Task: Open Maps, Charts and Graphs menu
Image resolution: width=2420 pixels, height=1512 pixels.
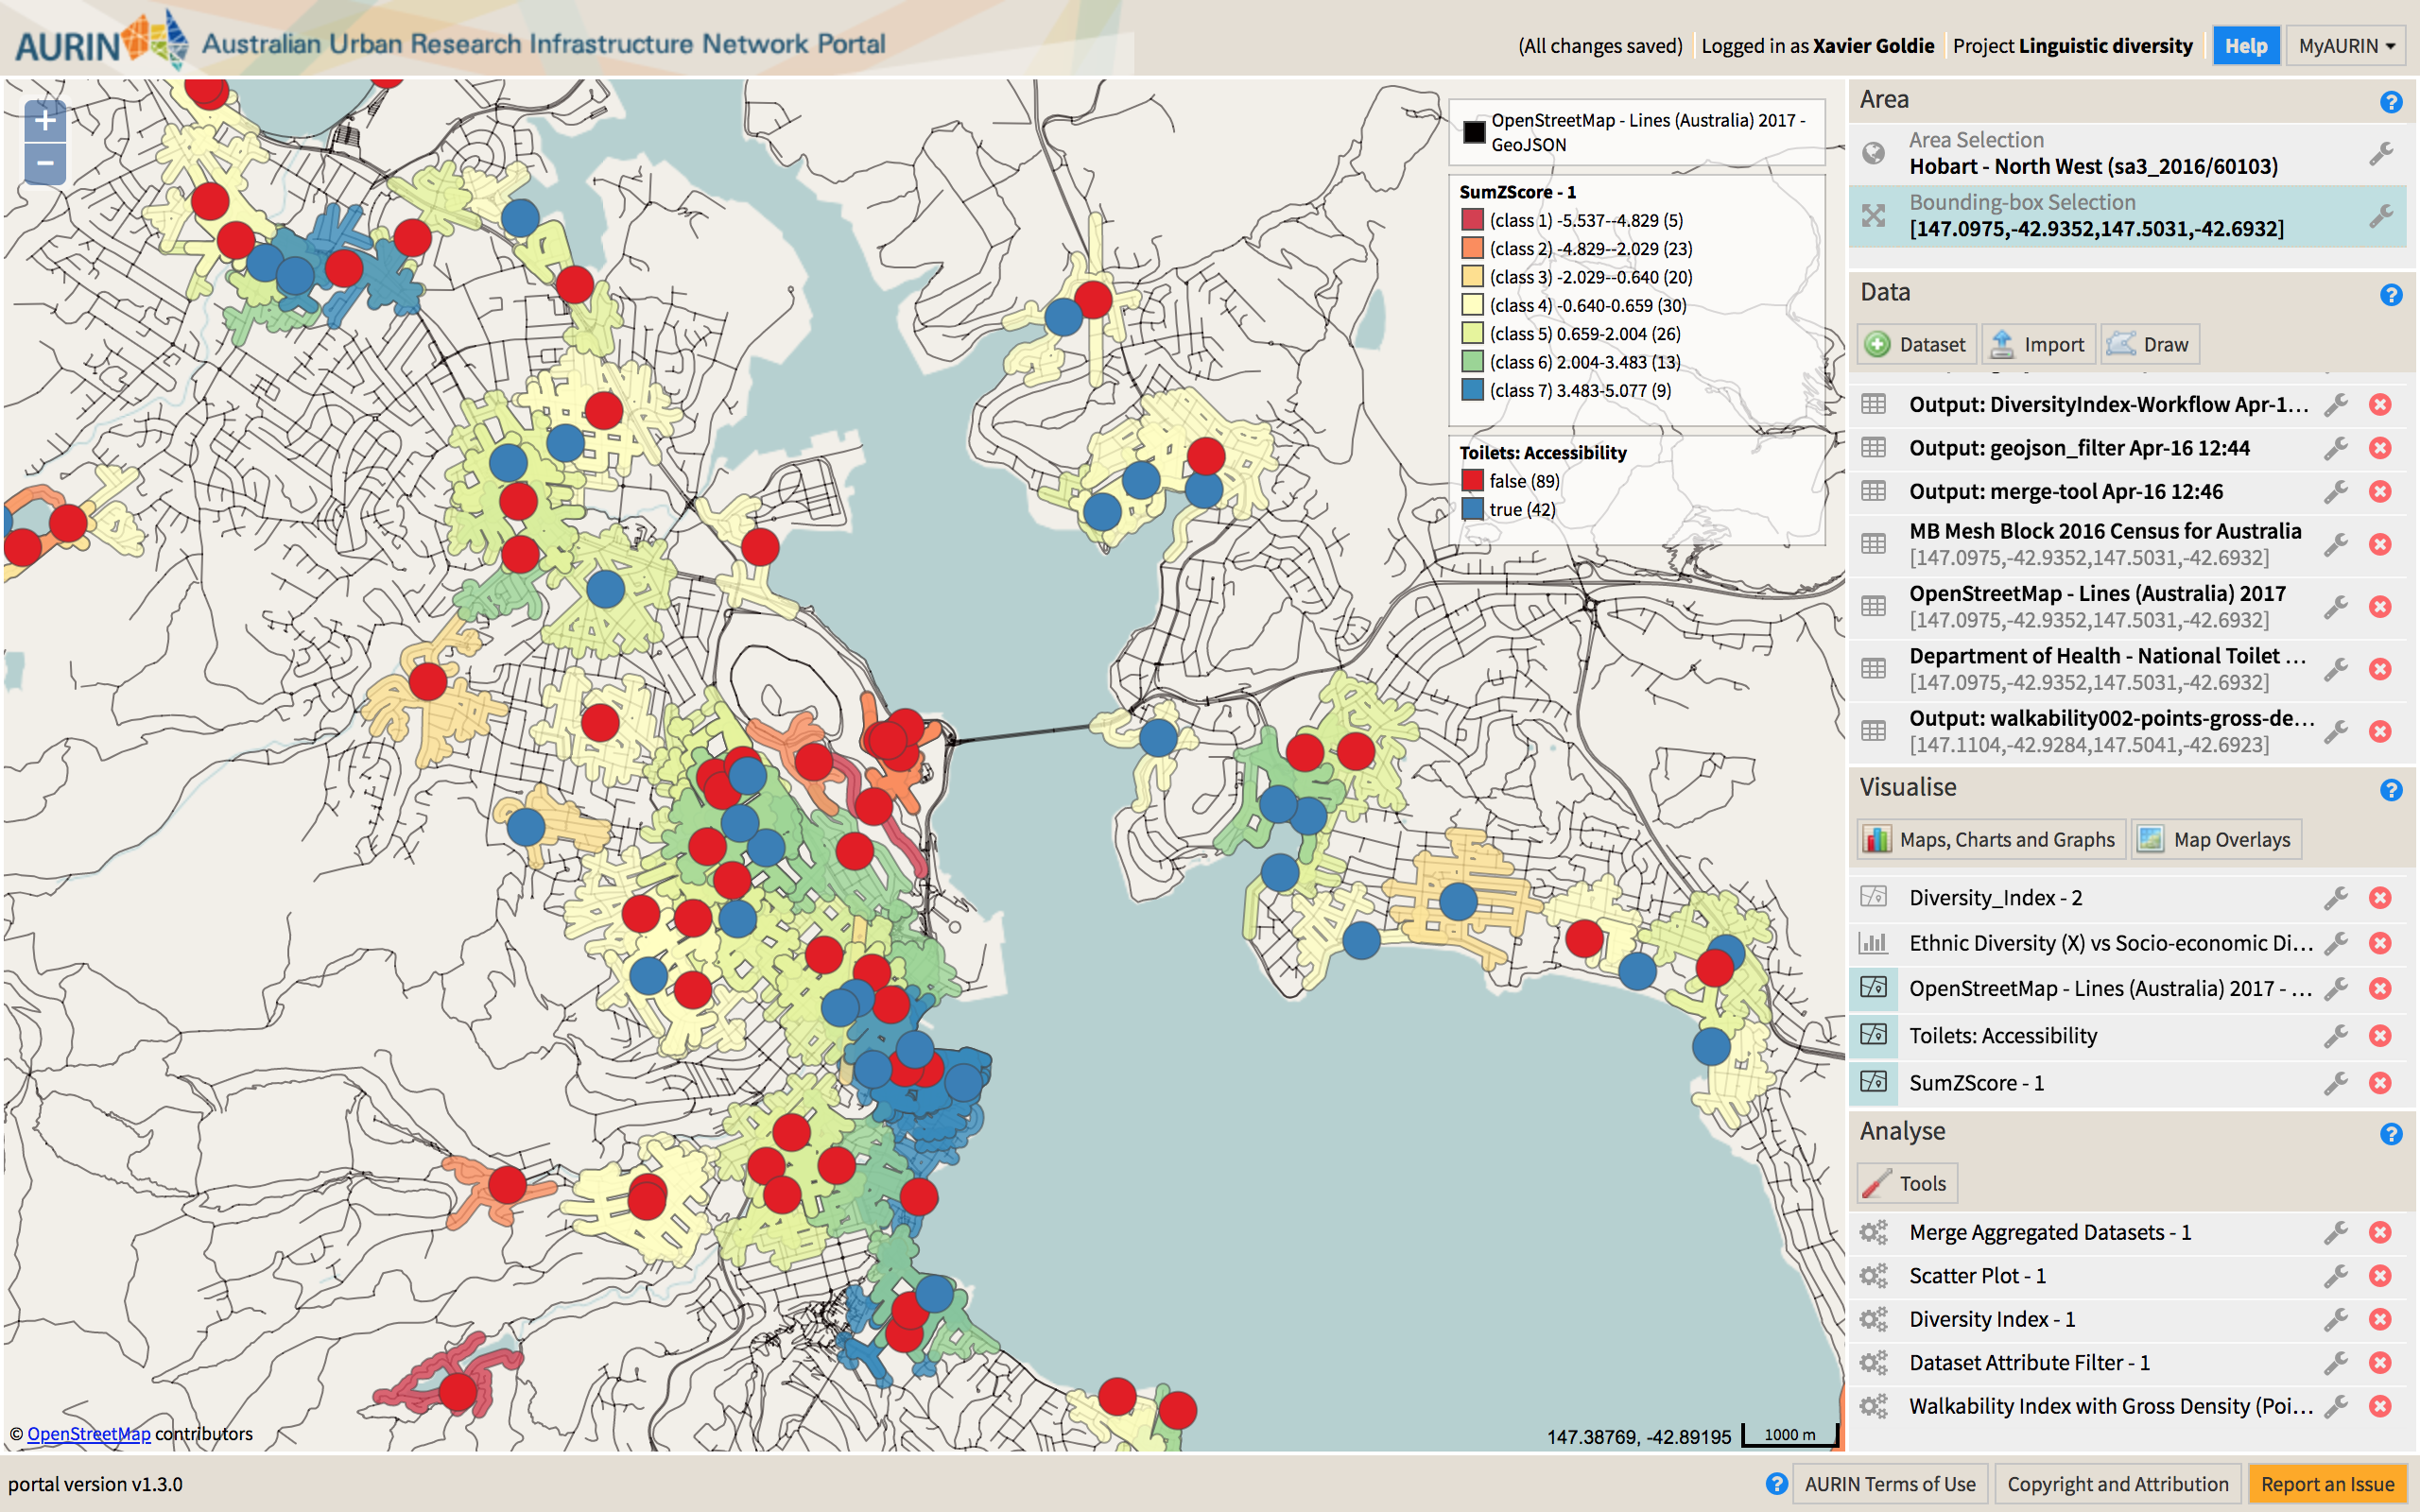Action: (x=1988, y=840)
